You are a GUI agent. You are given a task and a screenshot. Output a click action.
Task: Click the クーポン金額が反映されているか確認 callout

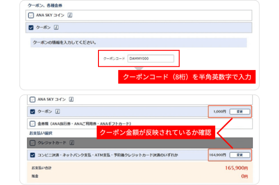pos(155,133)
